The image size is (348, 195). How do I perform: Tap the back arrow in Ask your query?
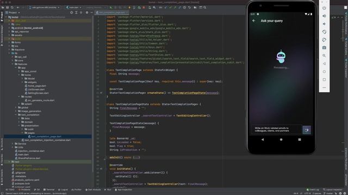[254, 21]
